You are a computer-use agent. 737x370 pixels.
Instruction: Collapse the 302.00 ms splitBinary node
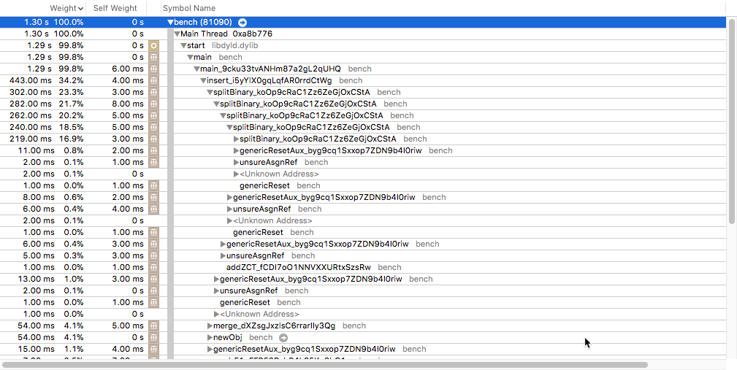(x=210, y=93)
